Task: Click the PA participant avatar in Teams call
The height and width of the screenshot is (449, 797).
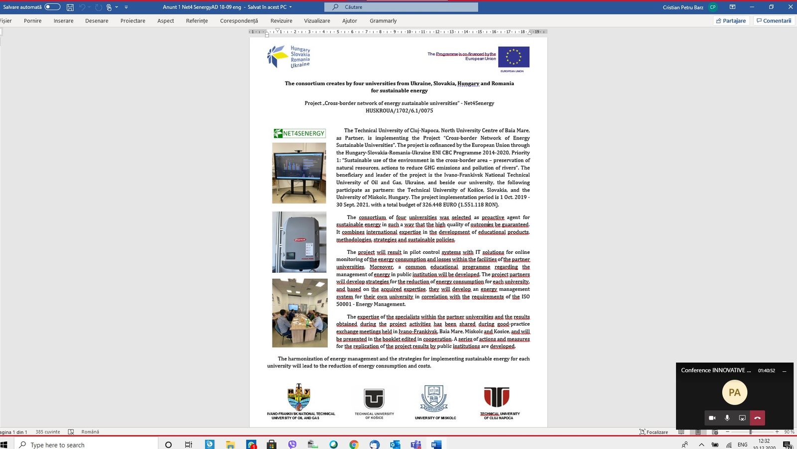Action: [735, 393]
